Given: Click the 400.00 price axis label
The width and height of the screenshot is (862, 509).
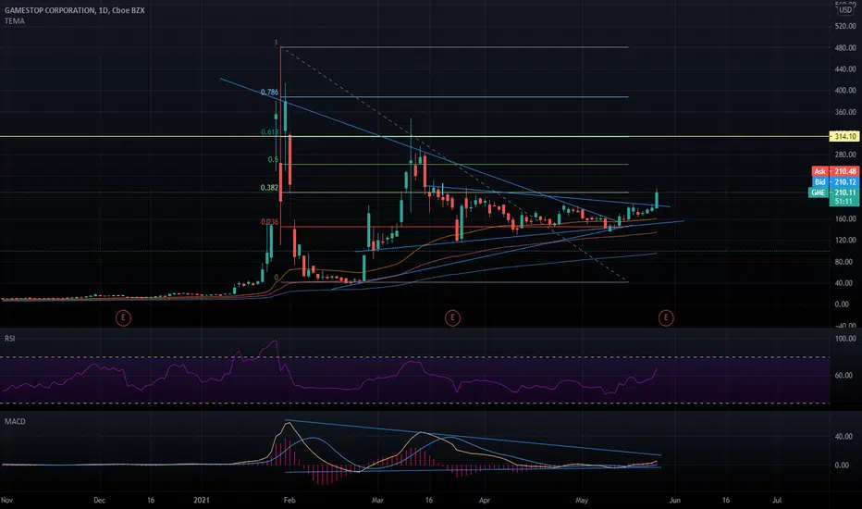Looking at the screenshot, I should click(x=845, y=91).
